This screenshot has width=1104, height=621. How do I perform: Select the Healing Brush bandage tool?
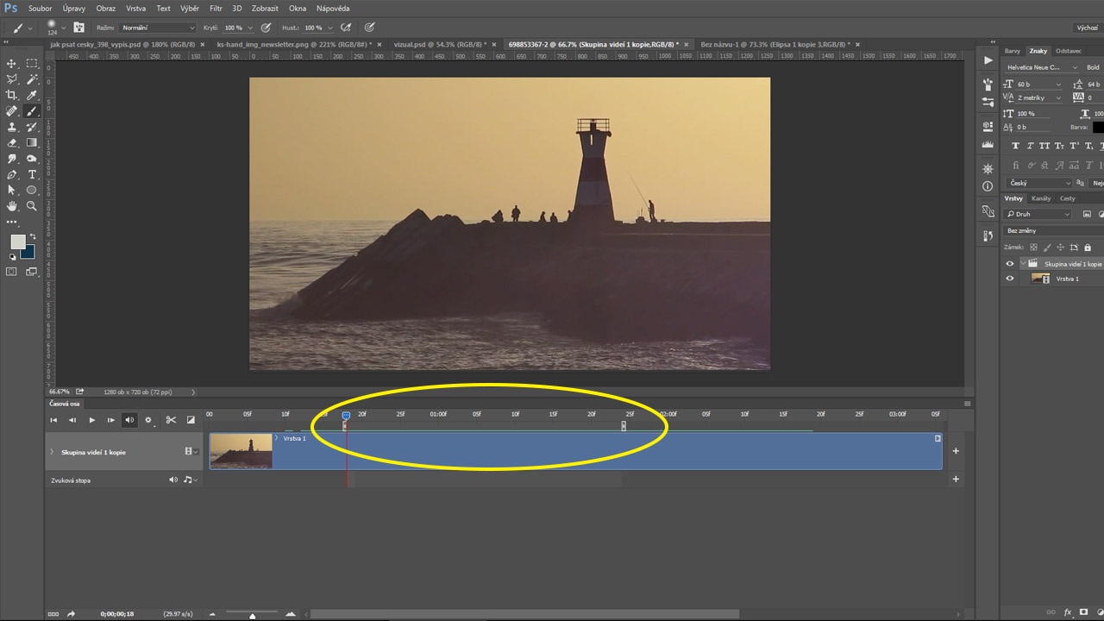(12, 111)
